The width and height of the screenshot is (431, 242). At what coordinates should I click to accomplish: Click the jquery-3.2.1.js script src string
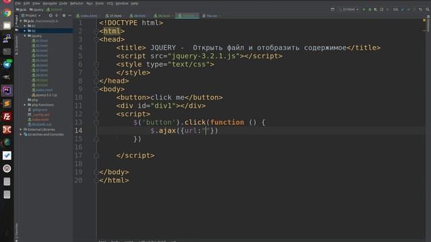coord(203,56)
